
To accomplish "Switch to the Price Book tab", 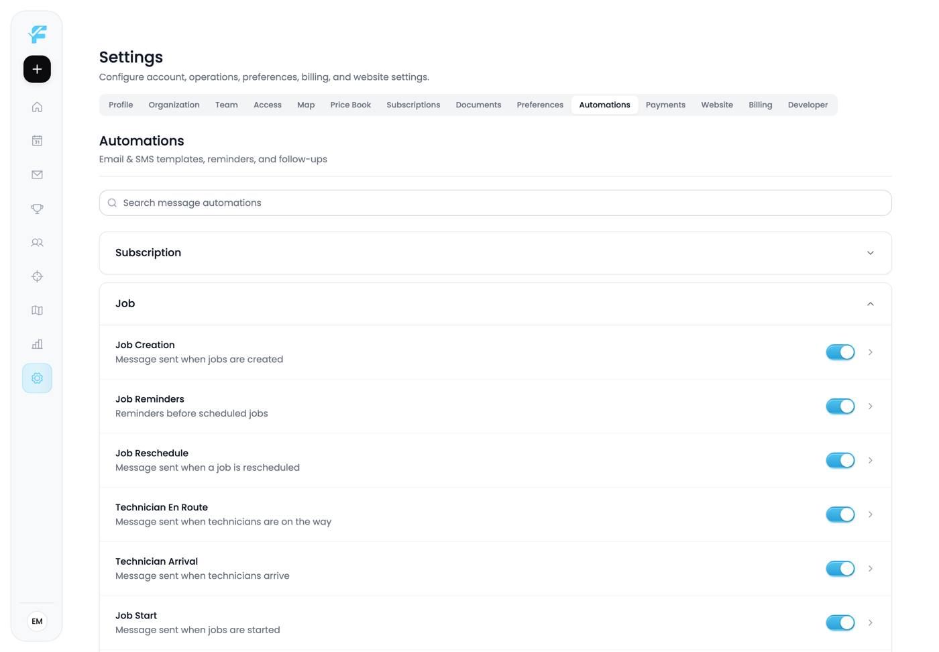I will tap(350, 105).
